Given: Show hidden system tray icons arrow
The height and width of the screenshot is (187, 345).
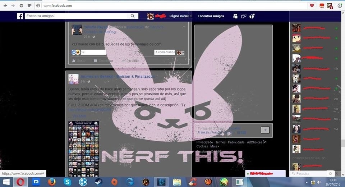Looking at the screenshot, I should tap(307, 182).
